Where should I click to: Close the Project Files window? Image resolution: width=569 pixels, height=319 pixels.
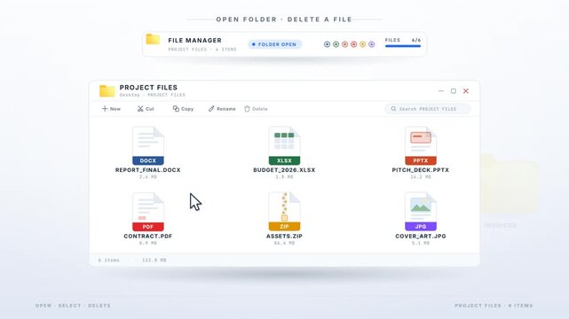click(466, 91)
